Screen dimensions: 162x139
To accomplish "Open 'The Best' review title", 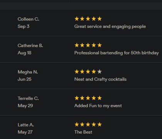I will tap(83, 132).
